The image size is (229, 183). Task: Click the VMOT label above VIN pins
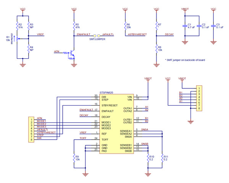coord(148,79)
